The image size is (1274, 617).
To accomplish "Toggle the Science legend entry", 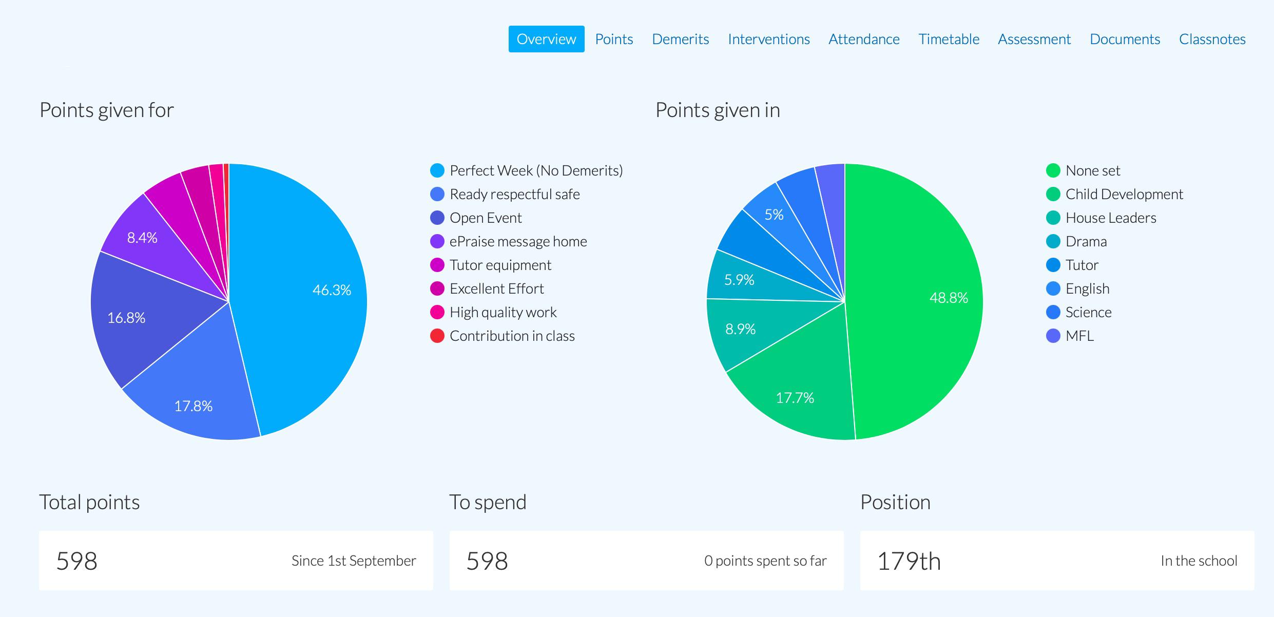I will tap(1088, 312).
